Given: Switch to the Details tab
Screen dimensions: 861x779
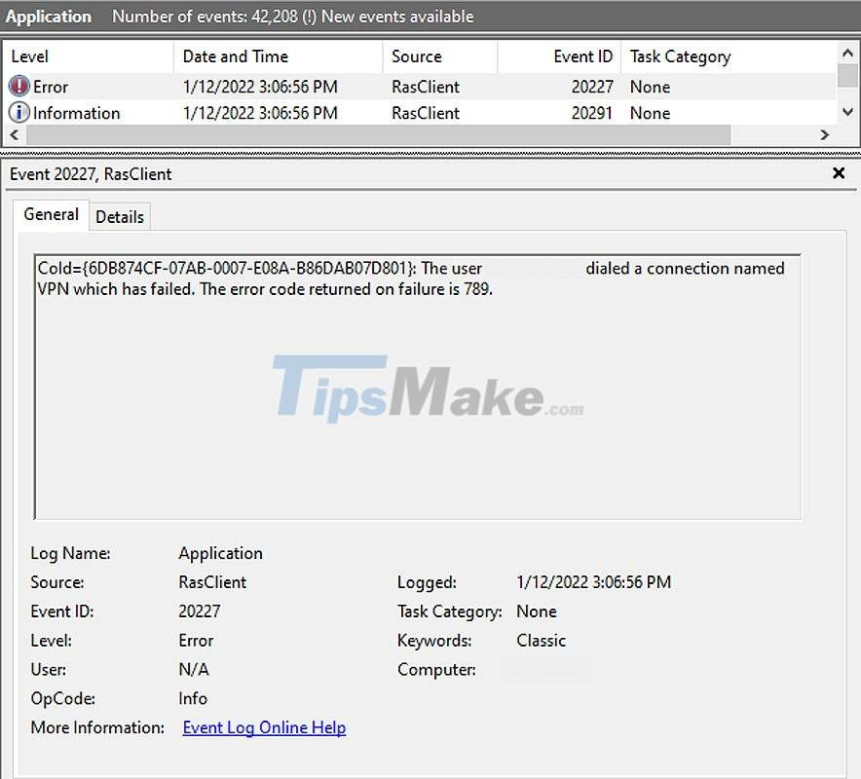Looking at the screenshot, I should coord(120,217).
